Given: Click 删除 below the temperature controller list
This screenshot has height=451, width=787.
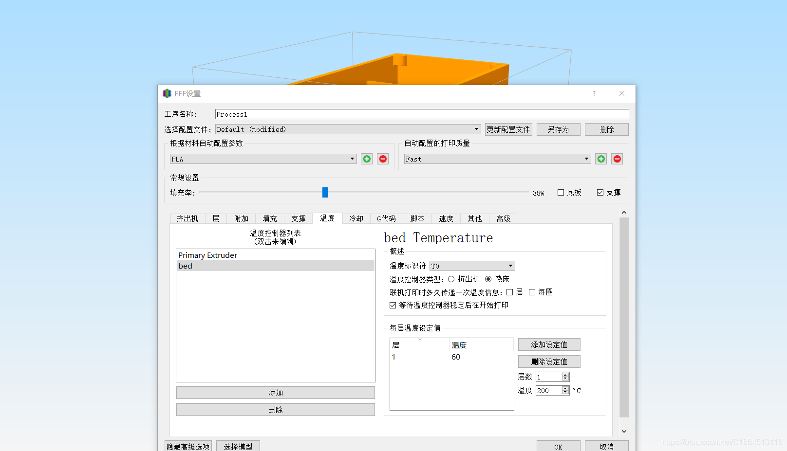Looking at the screenshot, I should [x=276, y=410].
